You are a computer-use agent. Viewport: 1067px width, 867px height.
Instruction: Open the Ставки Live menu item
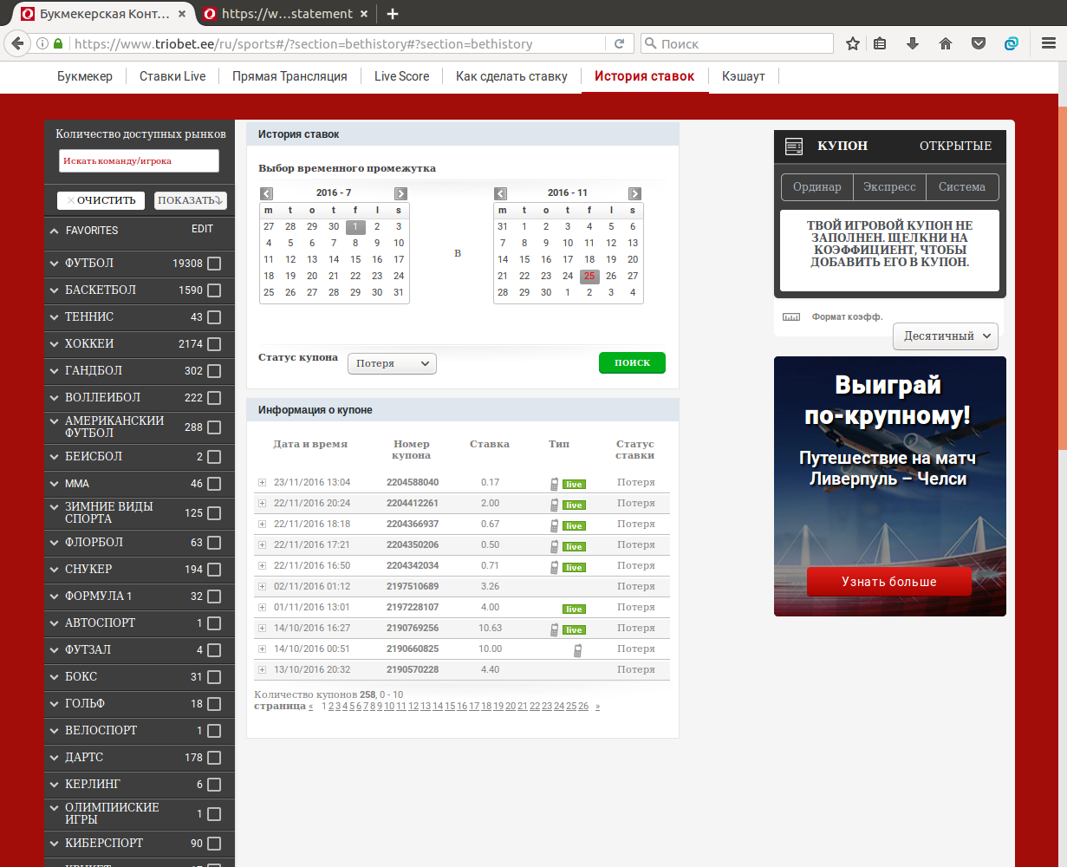(172, 76)
